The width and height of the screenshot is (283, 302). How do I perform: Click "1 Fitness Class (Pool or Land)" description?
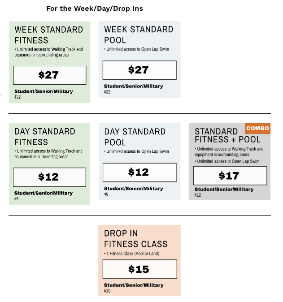(x=132, y=254)
